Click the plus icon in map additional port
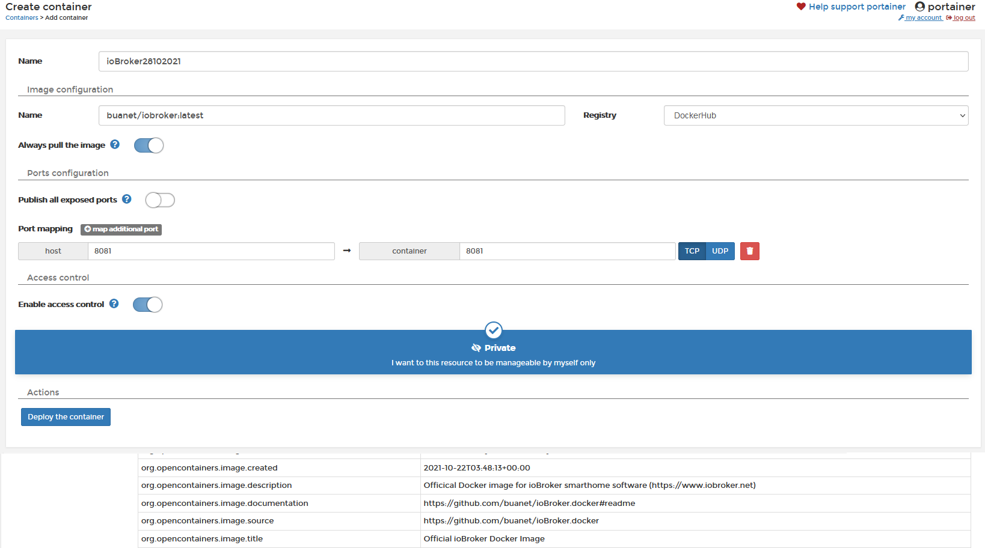The height and width of the screenshot is (548, 985). (88, 229)
